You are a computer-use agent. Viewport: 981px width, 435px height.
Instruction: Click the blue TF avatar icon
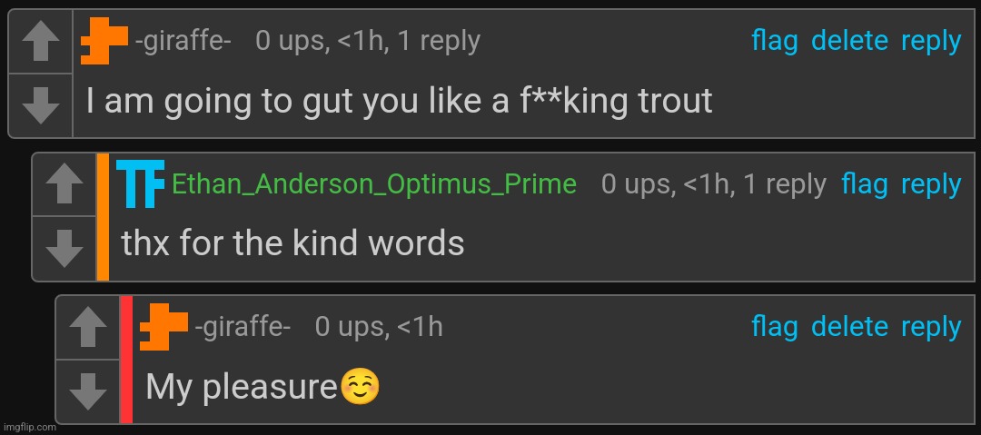[x=141, y=183]
